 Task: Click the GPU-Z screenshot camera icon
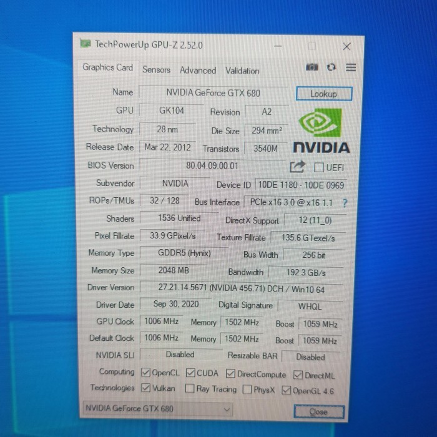[312, 67]
